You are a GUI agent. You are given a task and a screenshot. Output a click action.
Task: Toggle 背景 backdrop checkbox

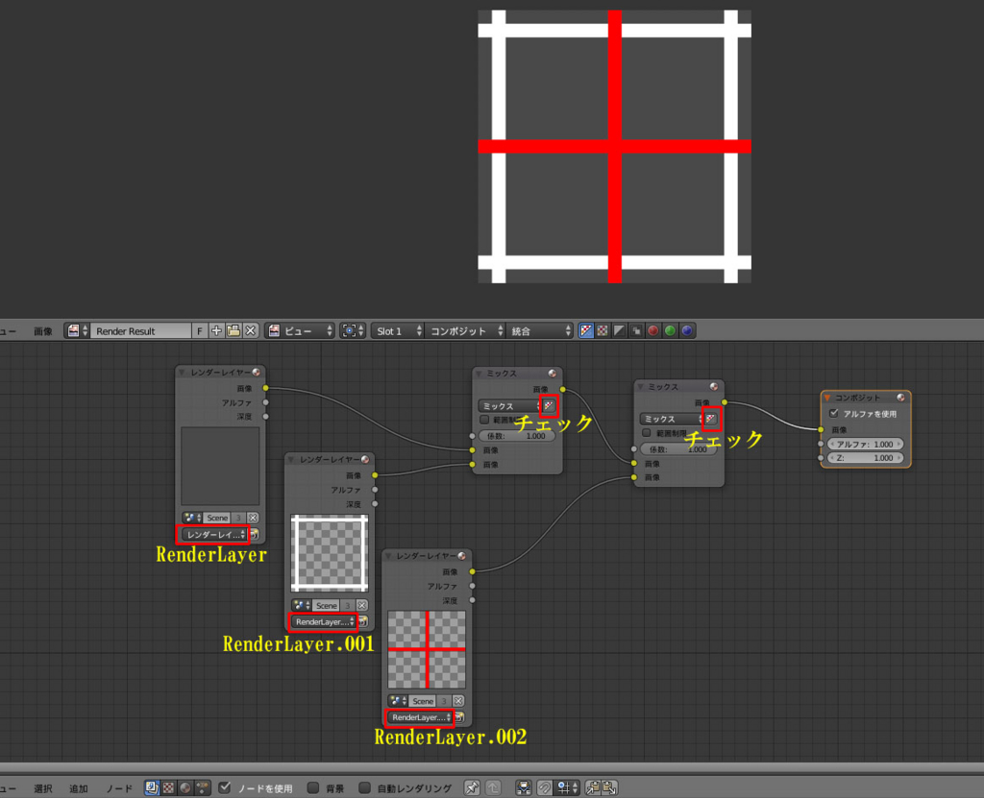point(313,788)
